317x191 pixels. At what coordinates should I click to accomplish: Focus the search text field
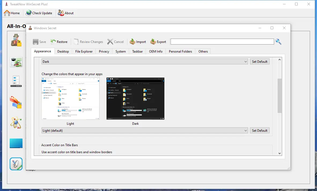pyautogui.click(x=222, y=42)
